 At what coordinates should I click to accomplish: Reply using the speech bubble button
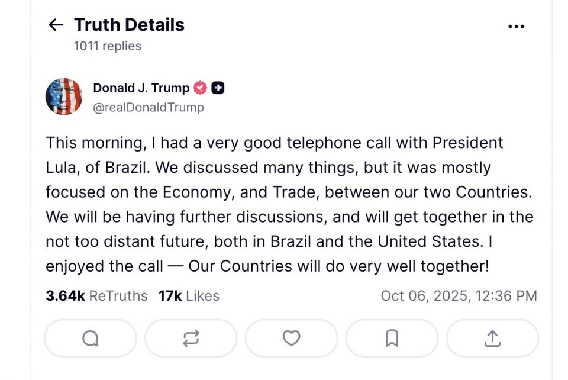click(x=91, y=338)
